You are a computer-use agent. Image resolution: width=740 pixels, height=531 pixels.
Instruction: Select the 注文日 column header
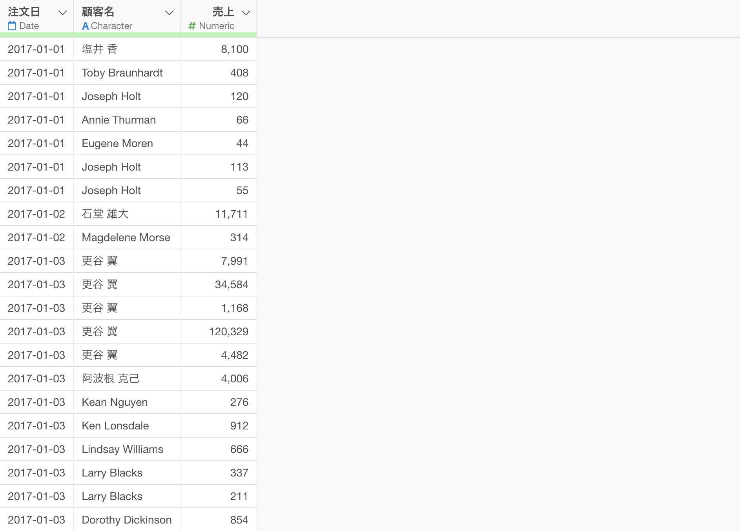pos(36,16)
